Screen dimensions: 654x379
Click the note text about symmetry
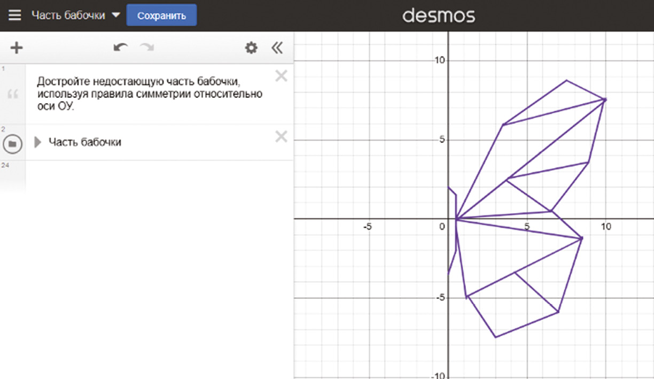(150, 94)
